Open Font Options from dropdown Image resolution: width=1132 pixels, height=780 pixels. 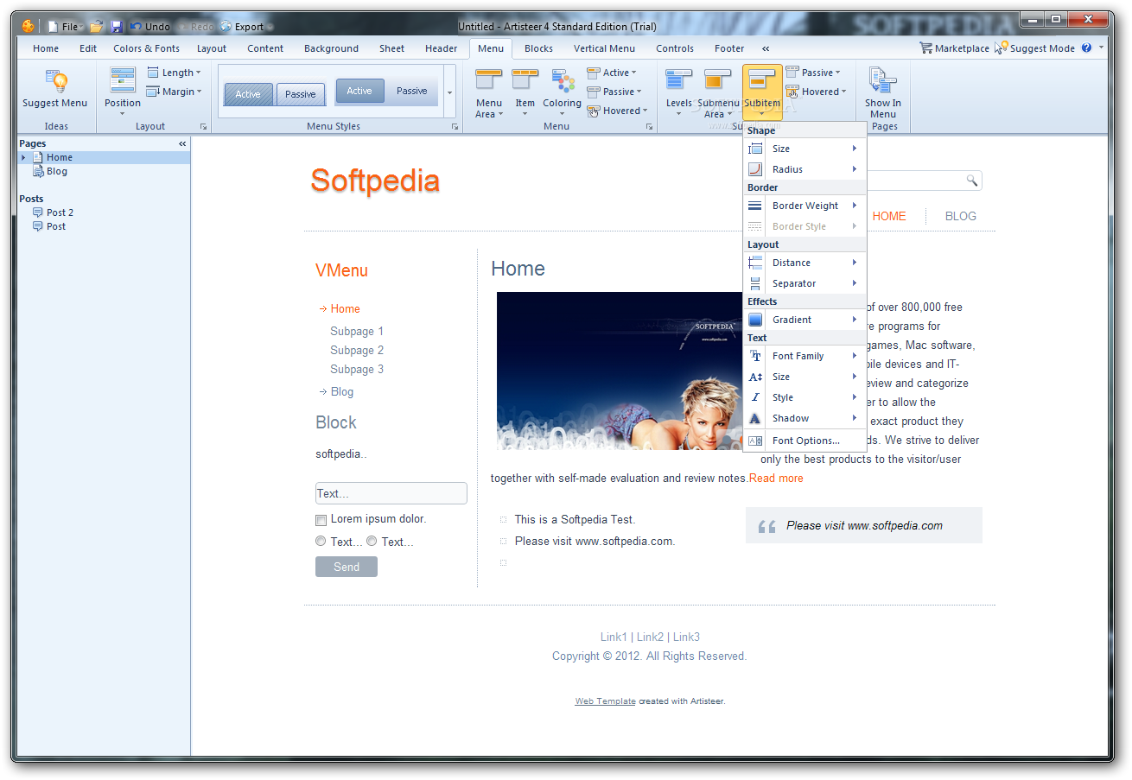(804, 441)
